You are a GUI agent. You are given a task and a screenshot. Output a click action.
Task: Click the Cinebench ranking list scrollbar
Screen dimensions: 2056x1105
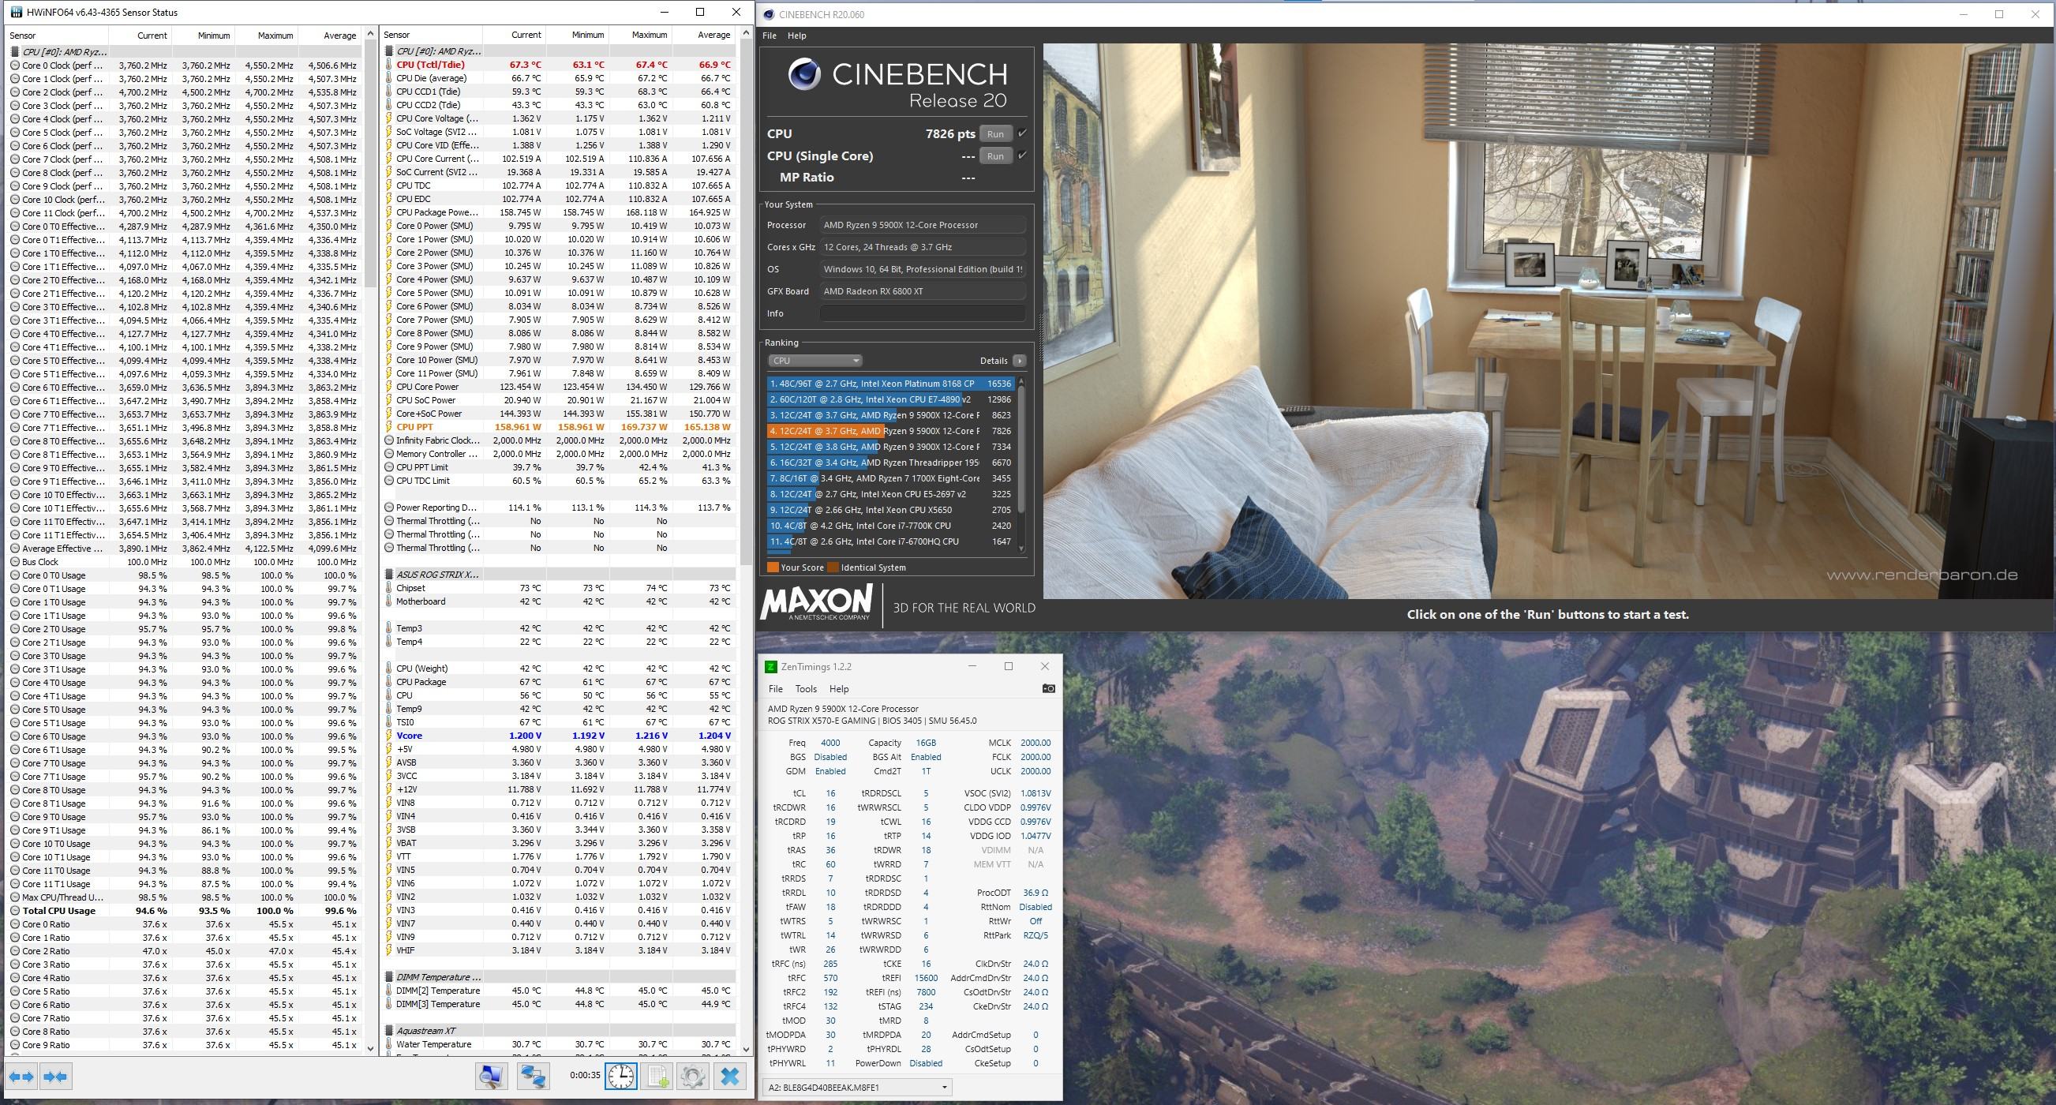coord(1020,451)
